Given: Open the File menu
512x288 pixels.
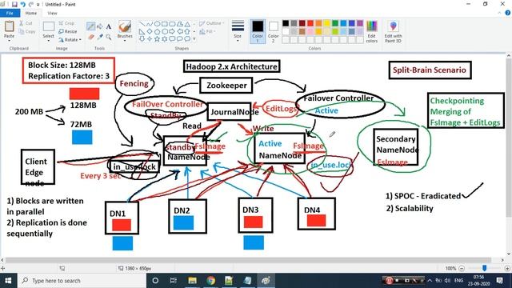Looking at the screenshot, I should [x=10, y=13].
